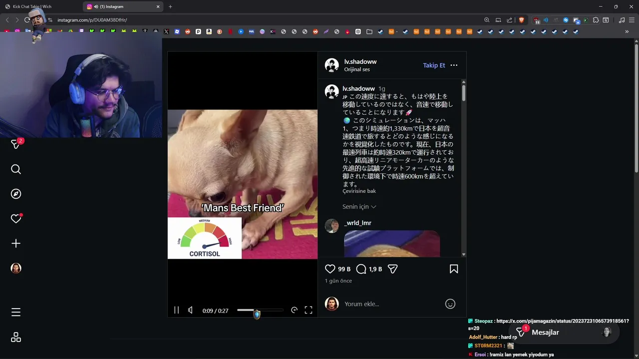
Task: Save the post with the bookmark icon
Action: (x=454, y=269)
